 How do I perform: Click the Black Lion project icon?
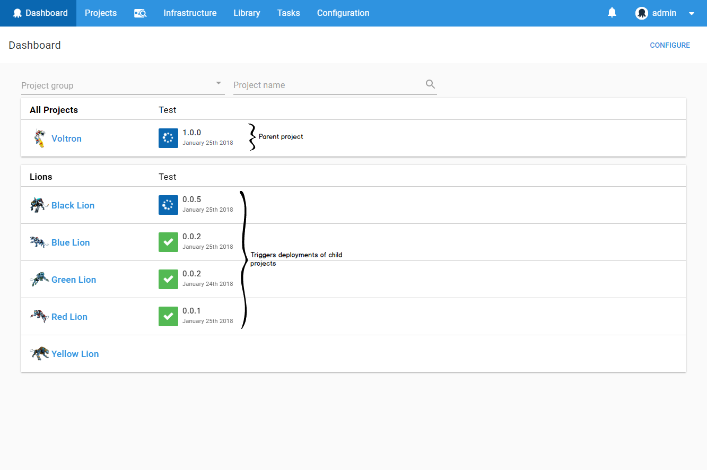pyautogui.click(x=38, y=205)
